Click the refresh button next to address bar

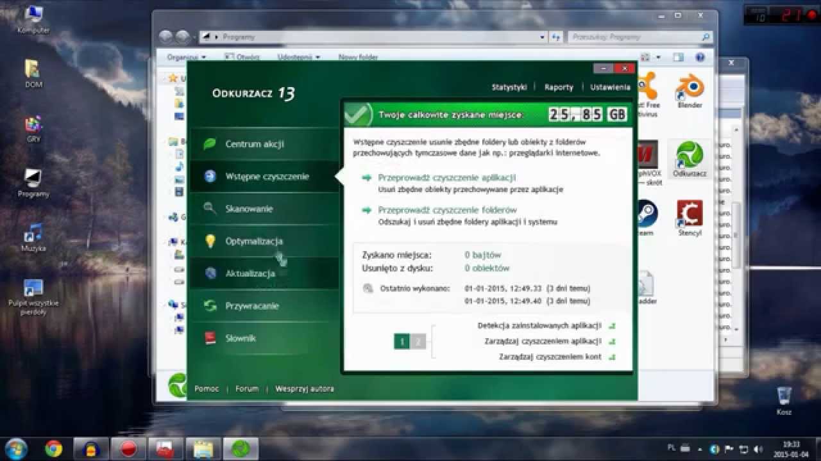point(555,37)
